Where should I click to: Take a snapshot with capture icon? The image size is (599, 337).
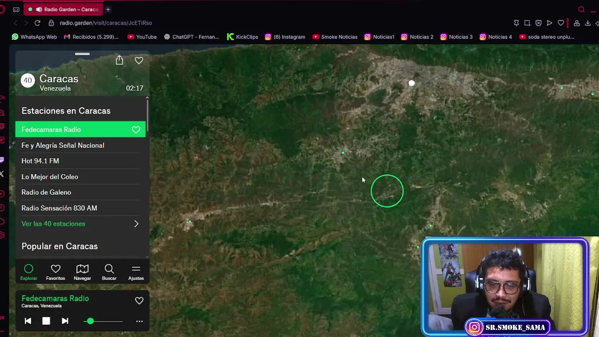pos(527,23)
